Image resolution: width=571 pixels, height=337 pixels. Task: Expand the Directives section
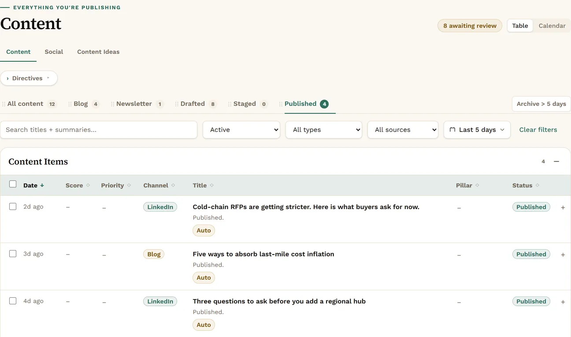click(x=29, y=78)
